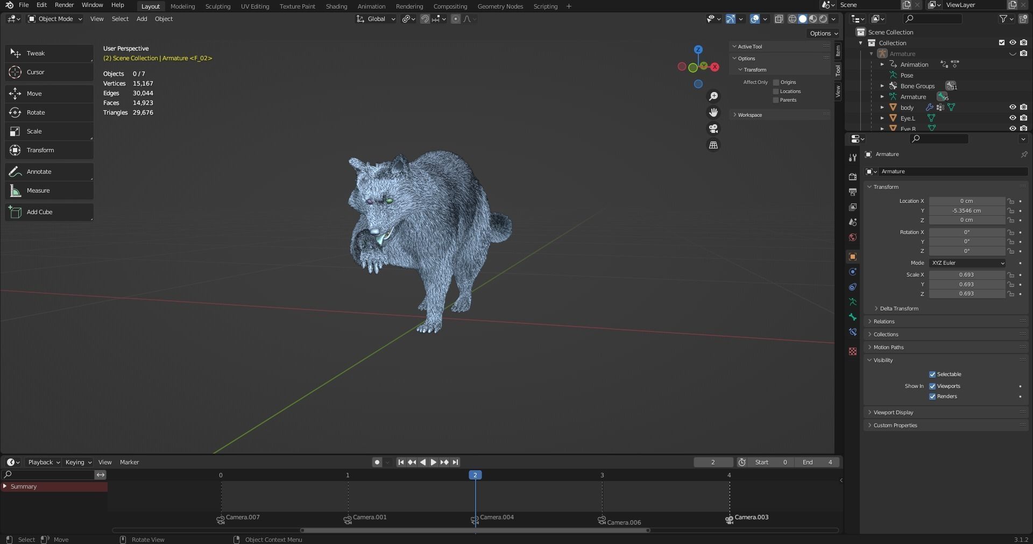Click the timeline End frame field
Image resolution: width=1033 pixels, height=544 pixels.
point(818,462)
